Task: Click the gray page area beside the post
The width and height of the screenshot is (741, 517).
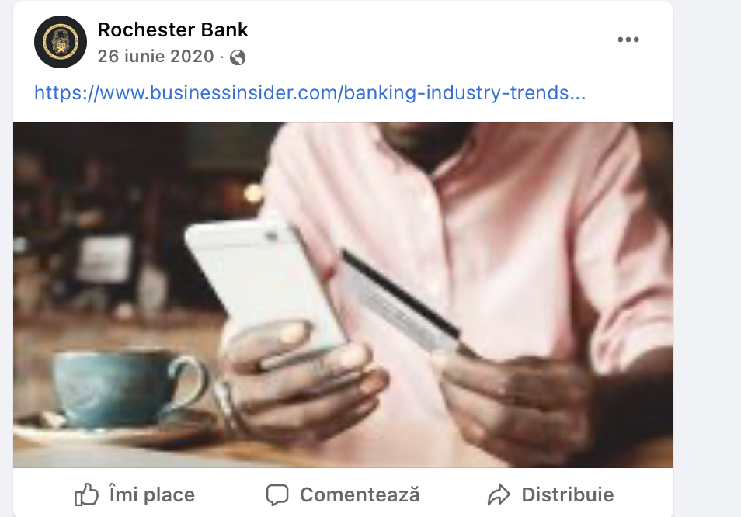Action: tap(707, 236)
